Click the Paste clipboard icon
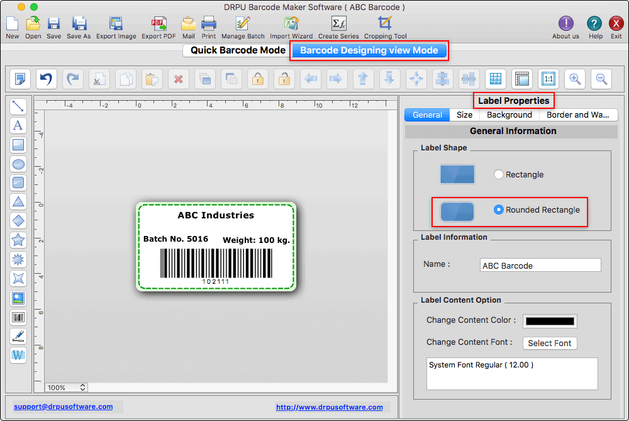This screenshot has width=629, height=421. (152, 79)
